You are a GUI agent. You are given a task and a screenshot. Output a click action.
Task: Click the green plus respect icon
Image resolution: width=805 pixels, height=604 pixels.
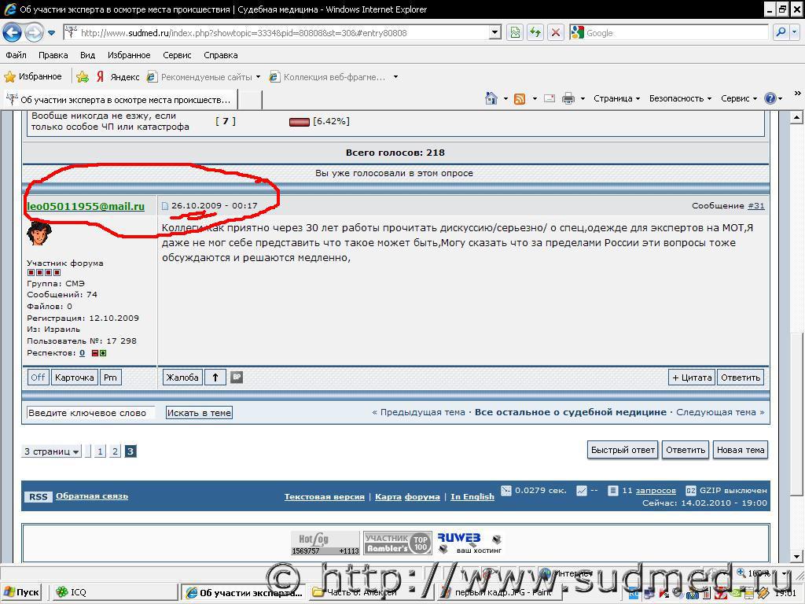[x=103, y=353]
